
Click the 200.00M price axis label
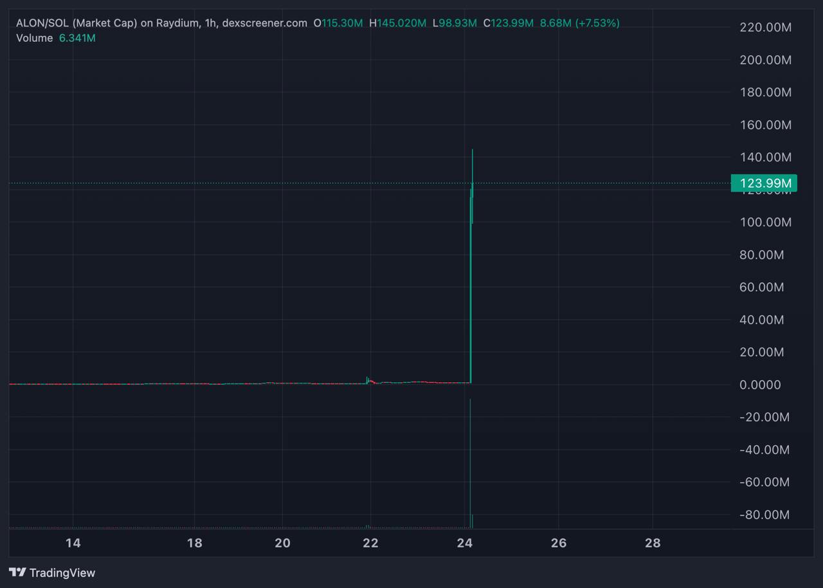click(x=765, y=60)
